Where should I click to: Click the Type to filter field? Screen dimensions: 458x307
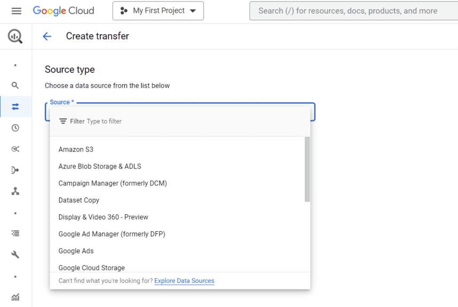coord(104,121)
